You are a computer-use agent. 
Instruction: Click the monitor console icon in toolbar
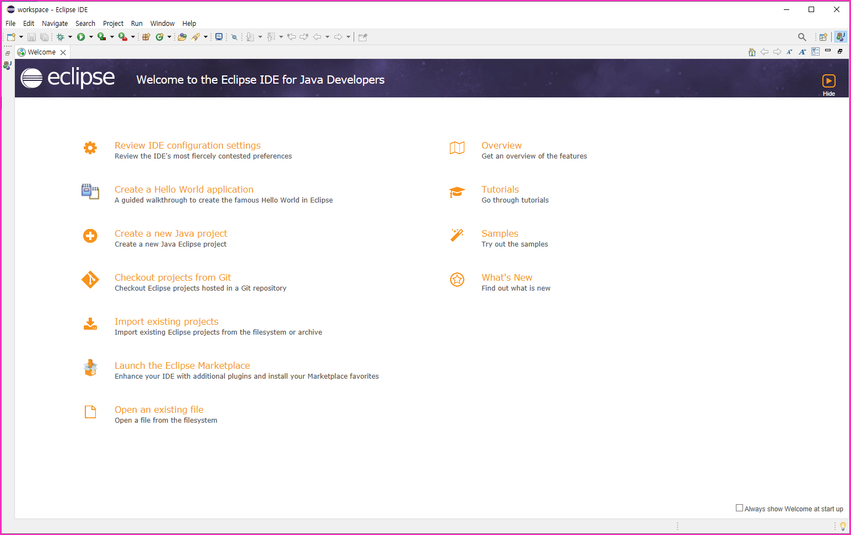tap(219, 37)
